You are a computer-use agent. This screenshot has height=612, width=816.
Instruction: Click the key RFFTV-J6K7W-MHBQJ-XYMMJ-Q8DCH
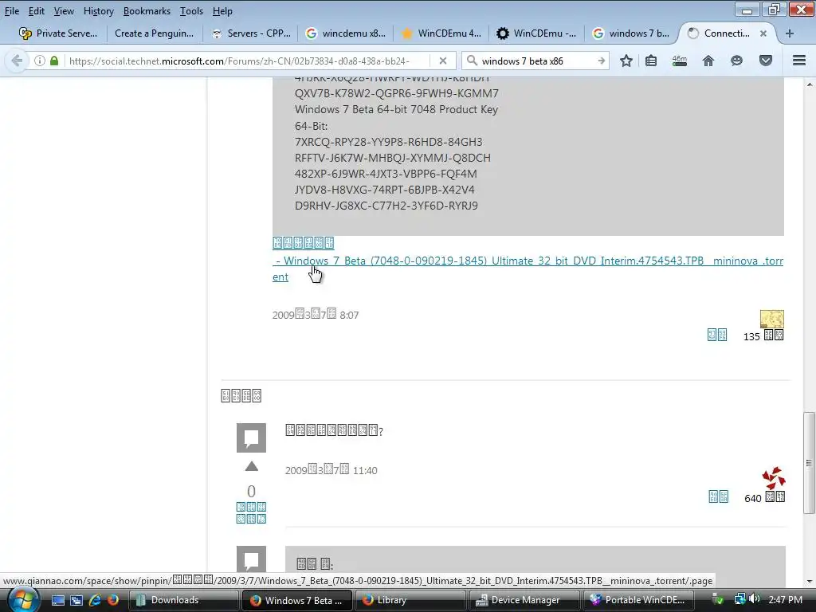[x=392, y=158]
